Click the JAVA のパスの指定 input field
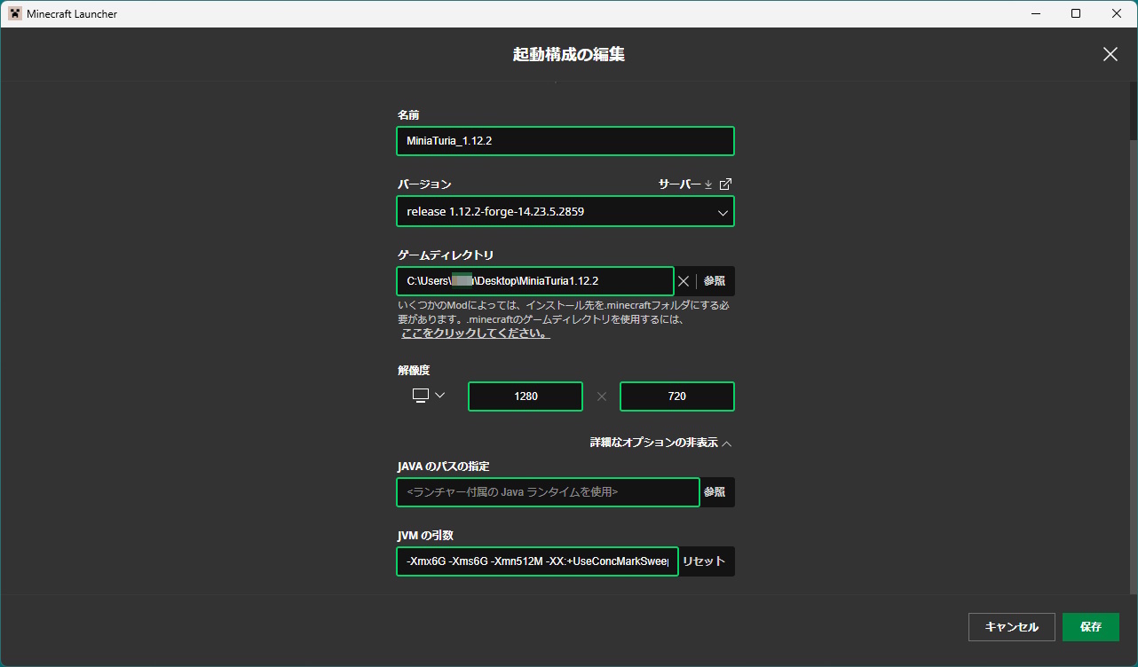The height and width of the screenshot is (667, 1138). [548, 492]
